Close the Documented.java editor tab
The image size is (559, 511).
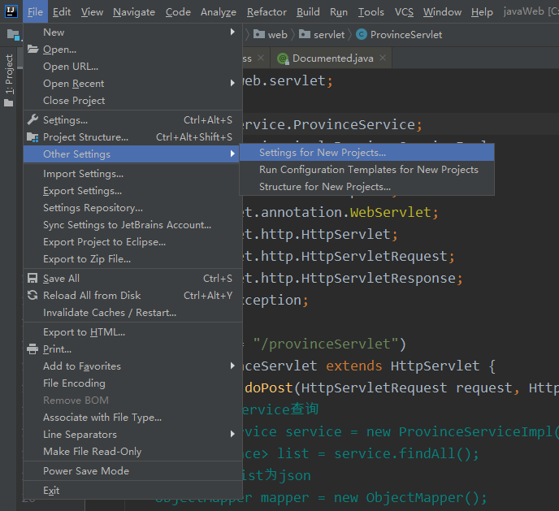pos(384,58)
